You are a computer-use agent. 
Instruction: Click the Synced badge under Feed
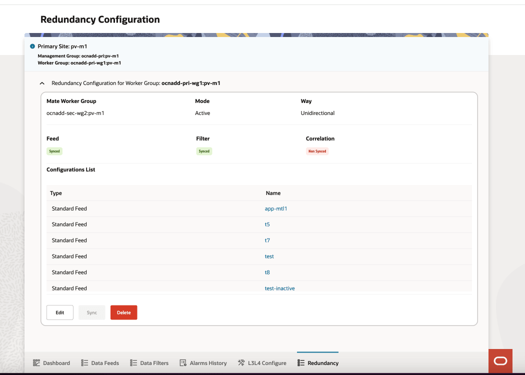coord(54,151)
